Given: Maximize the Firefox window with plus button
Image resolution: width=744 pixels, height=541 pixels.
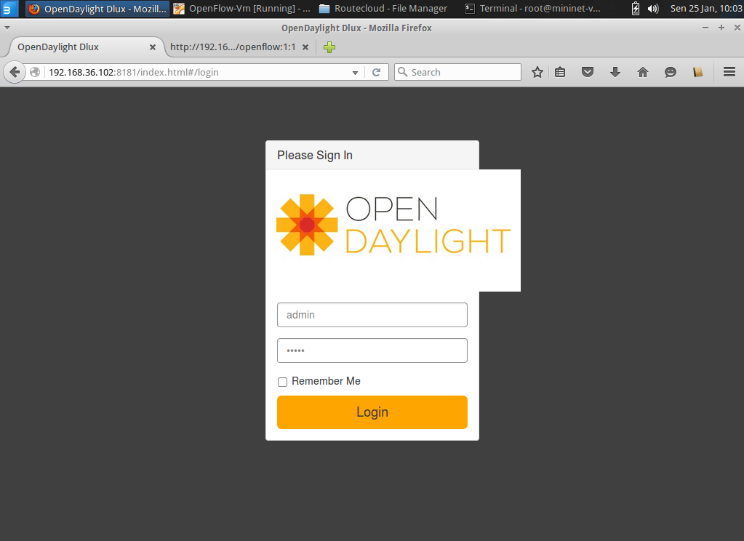Looking at the screenshot, I should (721, 28).
